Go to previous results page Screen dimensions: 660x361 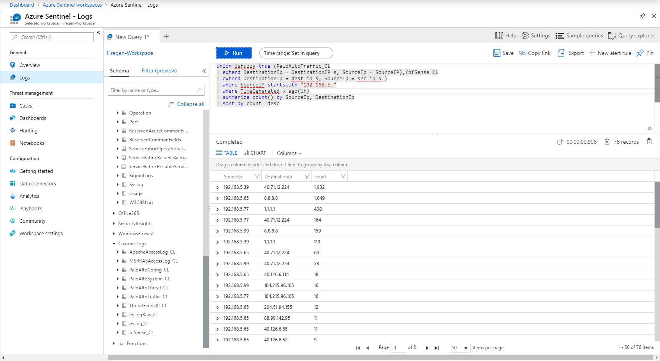(x=367, y=348)
